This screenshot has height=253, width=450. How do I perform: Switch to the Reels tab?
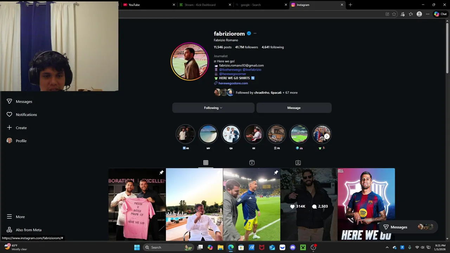coord(252,162)
